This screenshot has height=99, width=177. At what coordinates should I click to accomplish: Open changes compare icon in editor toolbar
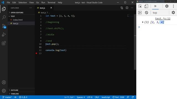coord(122,8)
